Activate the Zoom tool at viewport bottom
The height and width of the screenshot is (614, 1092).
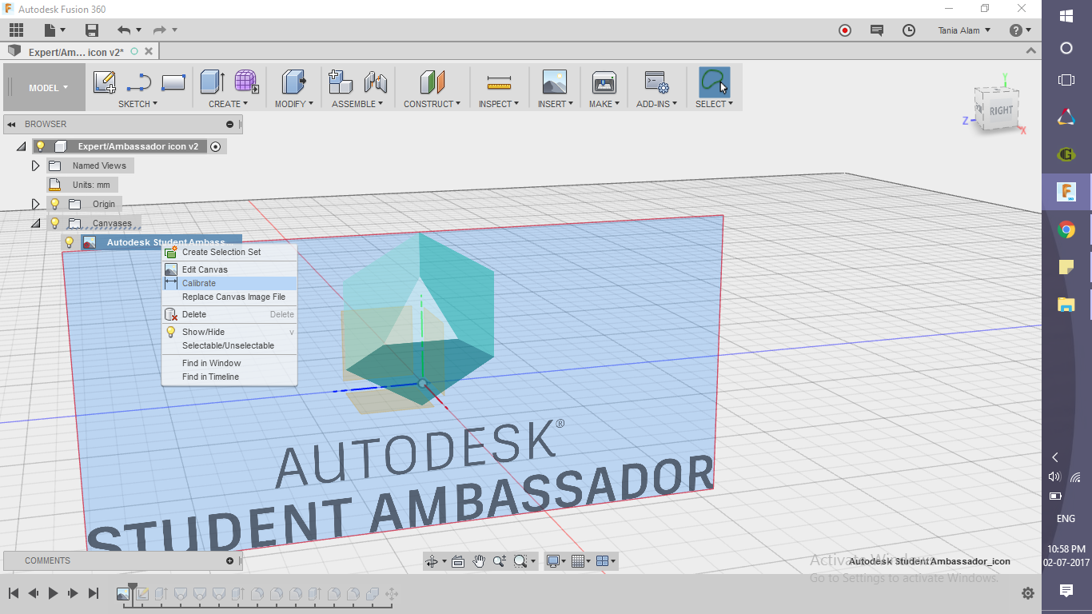point(498,560)
